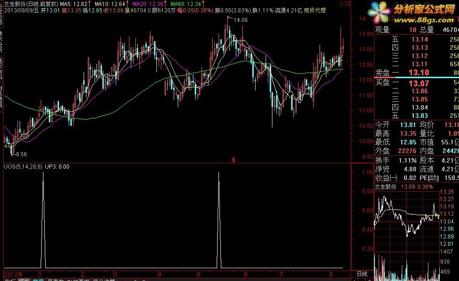Click the intraday mini volume bars
Image resolution: width=459 pixels, height=281 pixels.
(x=407, y=268)
